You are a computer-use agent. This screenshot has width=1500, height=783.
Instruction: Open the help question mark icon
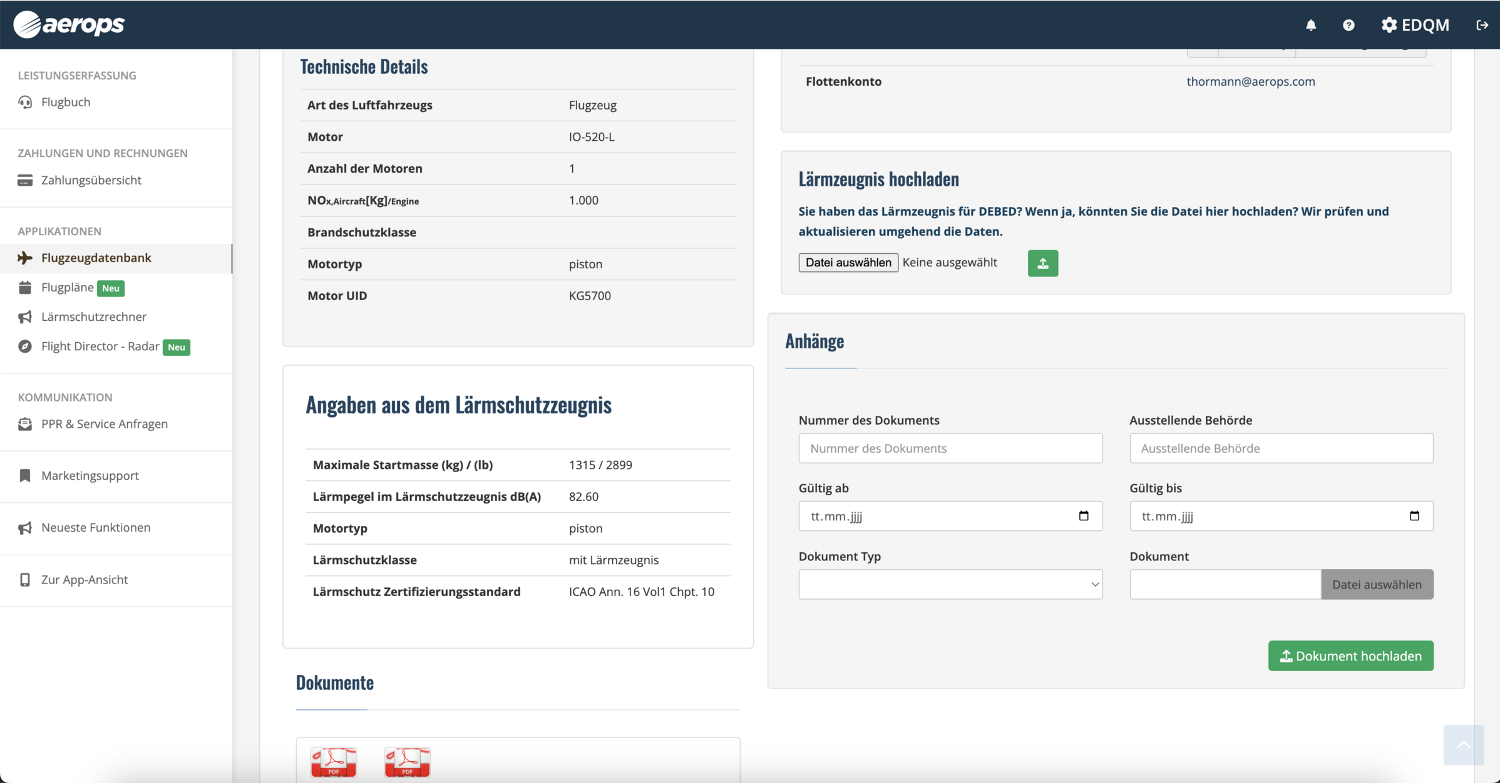point(1348,25)
